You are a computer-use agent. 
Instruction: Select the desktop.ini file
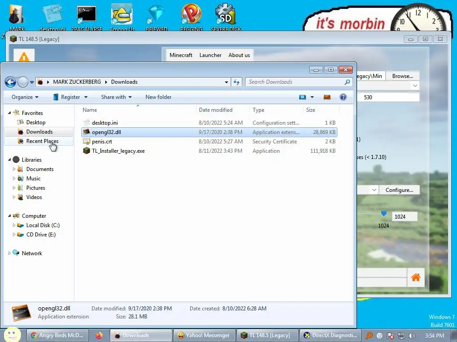click(x=104, y=123)
